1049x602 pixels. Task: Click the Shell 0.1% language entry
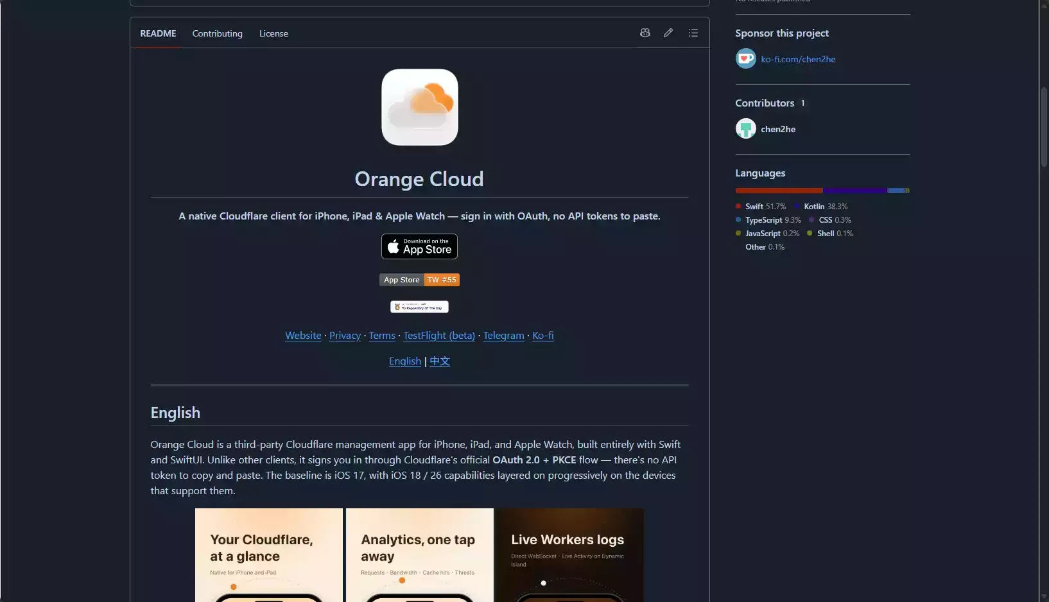830,234
